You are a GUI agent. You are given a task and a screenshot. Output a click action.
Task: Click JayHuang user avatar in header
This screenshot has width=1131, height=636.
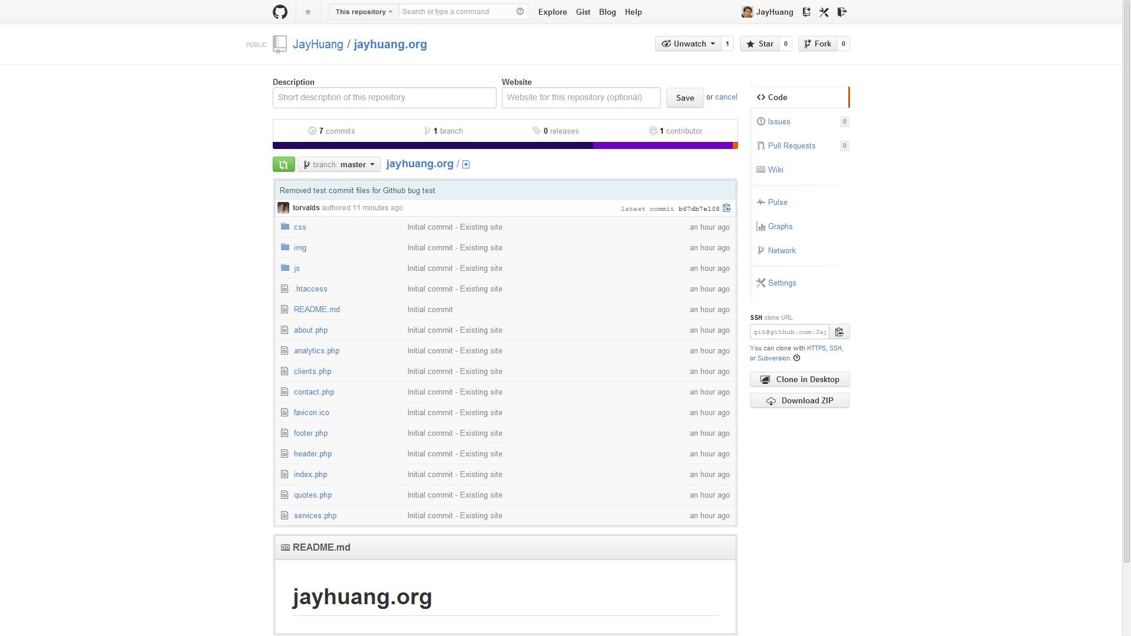[747, 12]
